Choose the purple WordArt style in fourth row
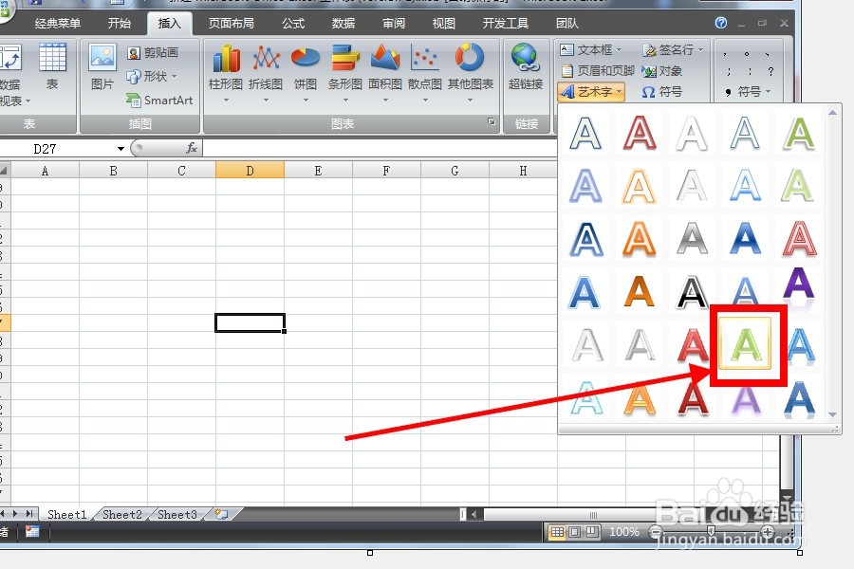 (x=798, y=285)
